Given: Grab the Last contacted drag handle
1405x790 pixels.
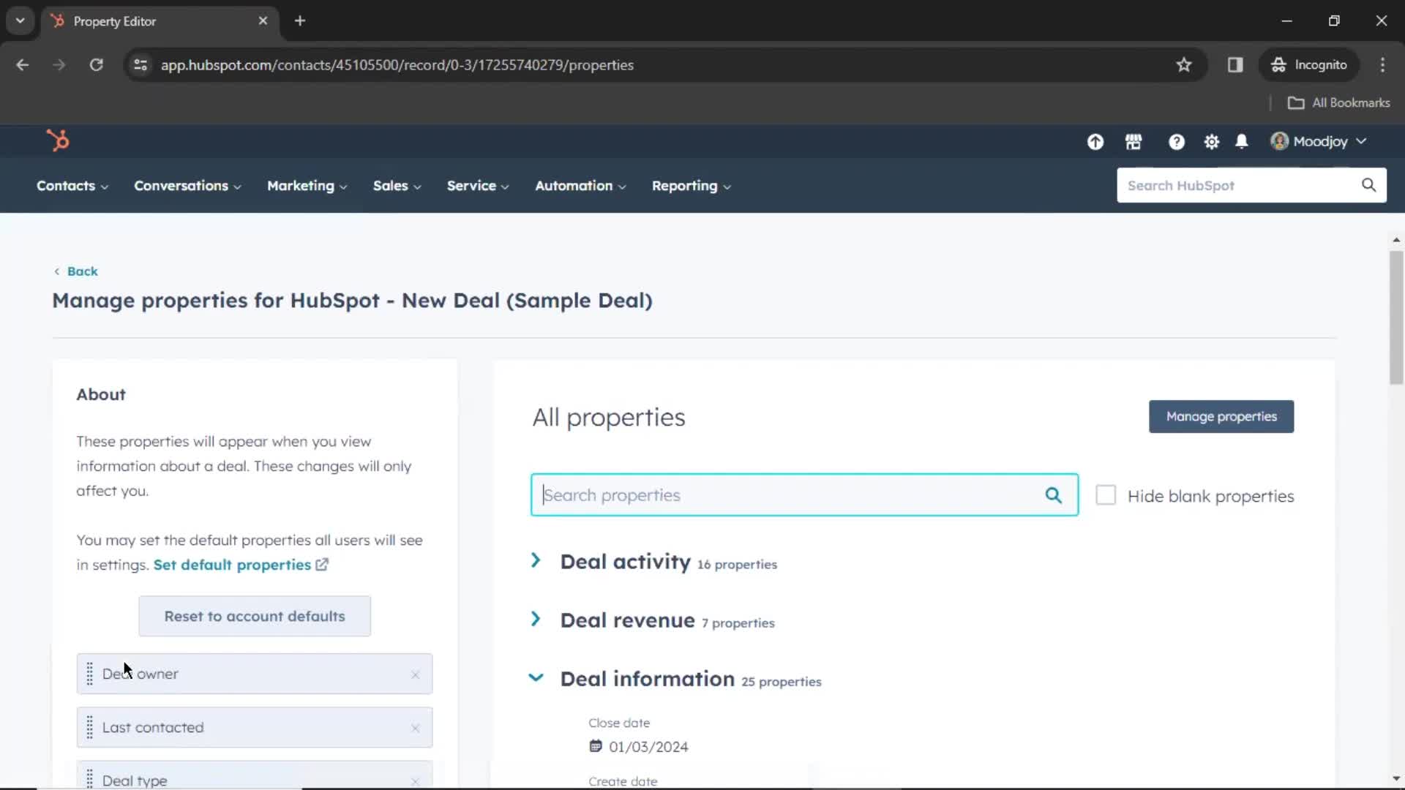Looking at the screenshot, I should [89, 727].
